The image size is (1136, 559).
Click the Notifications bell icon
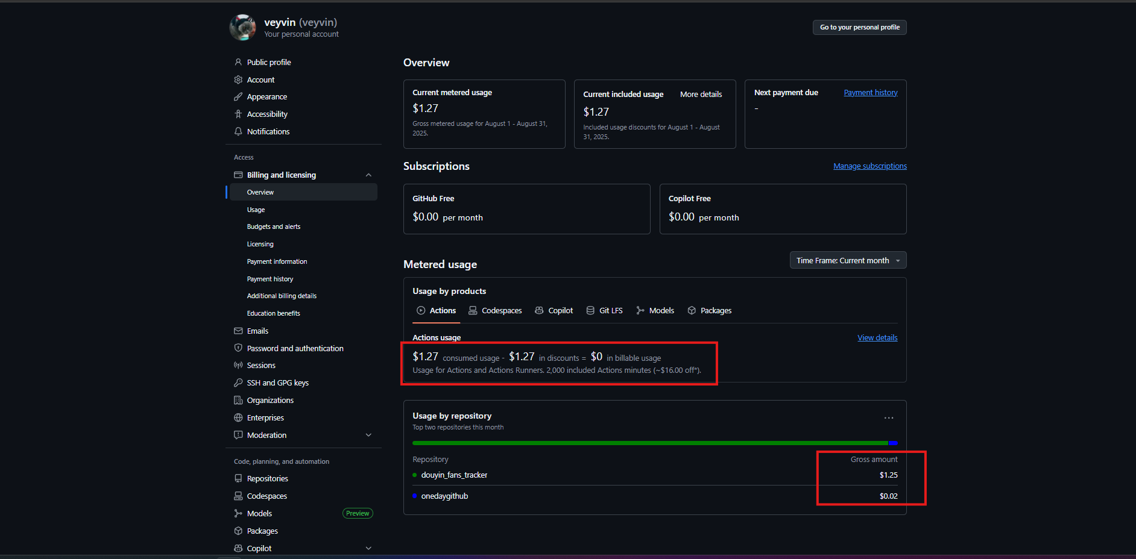point(238,131)
